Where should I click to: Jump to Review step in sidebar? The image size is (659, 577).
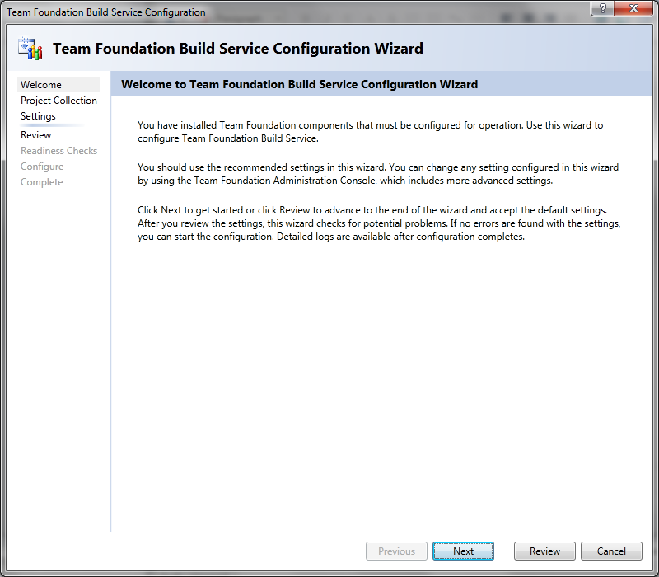tap(35, 135)
